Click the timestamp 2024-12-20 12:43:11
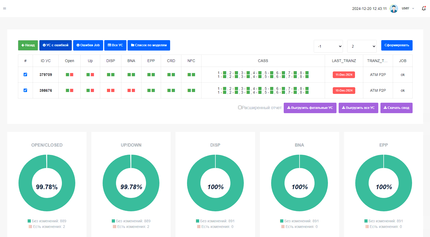The width and height of the screenshot is (430, 237). coord(369,9)
